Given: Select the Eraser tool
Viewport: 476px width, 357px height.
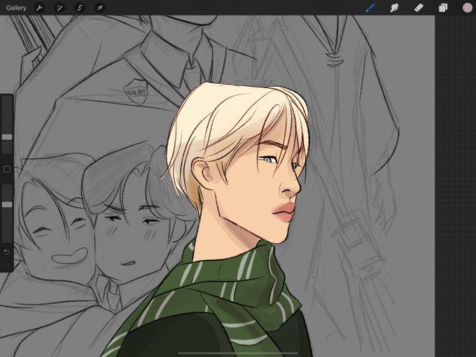Looking at the screenshot, I should click(419, 8).
